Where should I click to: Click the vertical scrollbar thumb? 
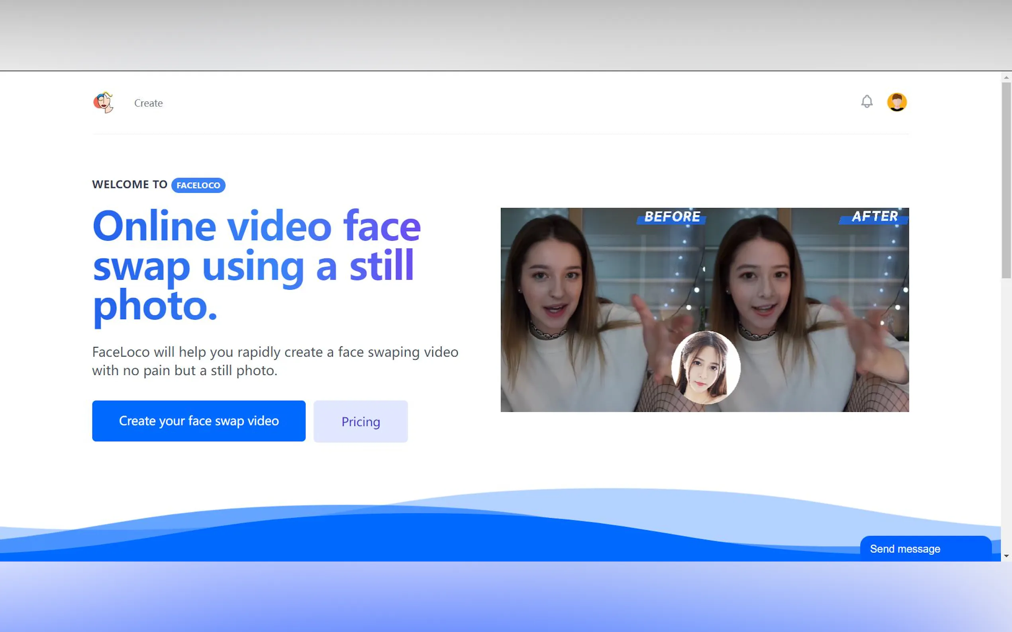pyautogui.click(x=1006, y=180)
